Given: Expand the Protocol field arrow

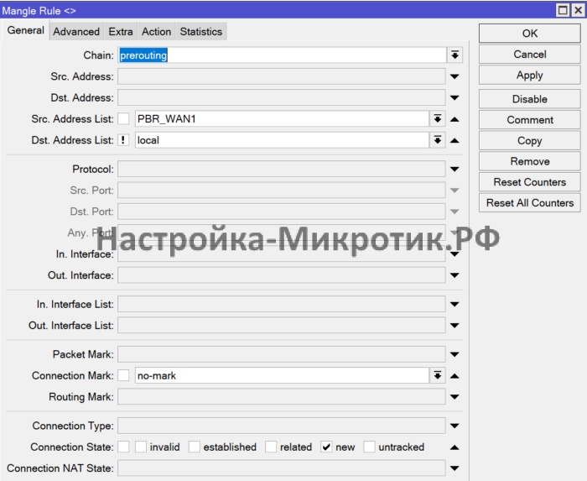Looking at the screenshot, I should click(455, 170).
